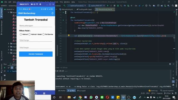Show Git history clock icon
Screen dimensions: 178x100
pos(146,6)
